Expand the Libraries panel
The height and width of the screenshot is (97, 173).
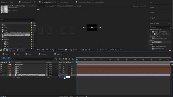tap(152, 13)
